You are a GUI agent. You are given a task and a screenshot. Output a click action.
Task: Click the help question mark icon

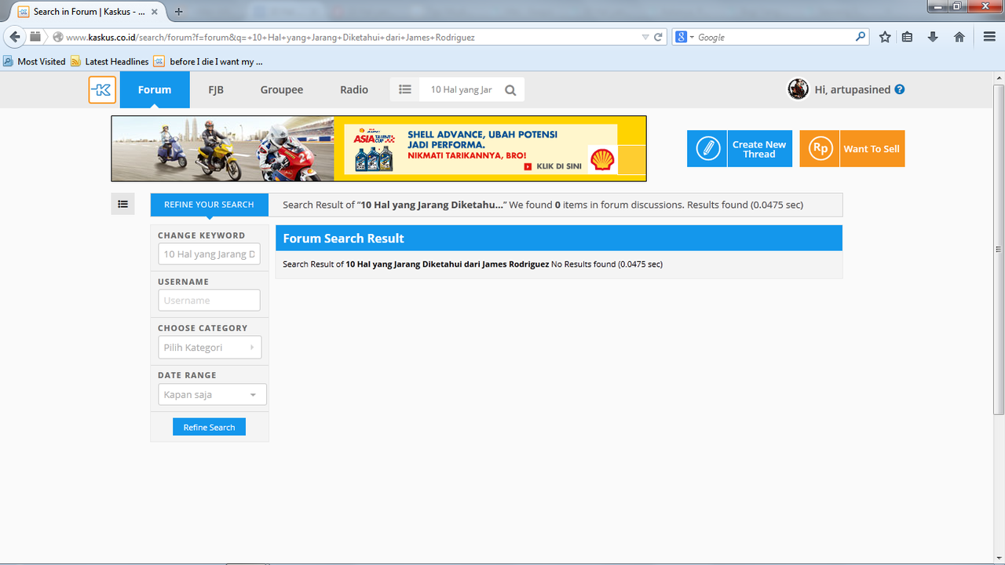(900, 89)
